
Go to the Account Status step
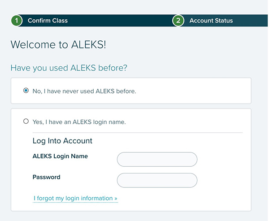(x=211, y=21)
